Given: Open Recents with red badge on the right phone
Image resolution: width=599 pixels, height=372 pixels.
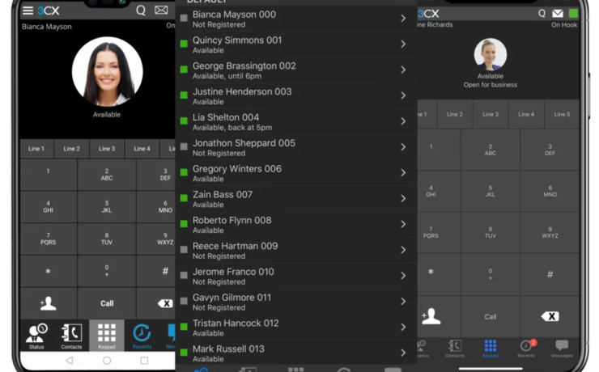Looking at the screenshot, I should (526, 347).
